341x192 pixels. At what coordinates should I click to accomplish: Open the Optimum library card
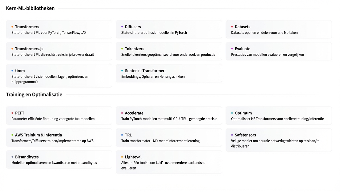click(279, 115)
